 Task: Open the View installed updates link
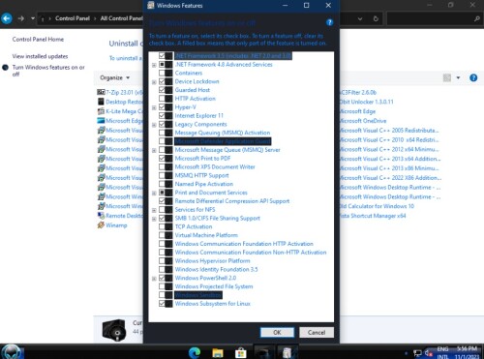40,56
